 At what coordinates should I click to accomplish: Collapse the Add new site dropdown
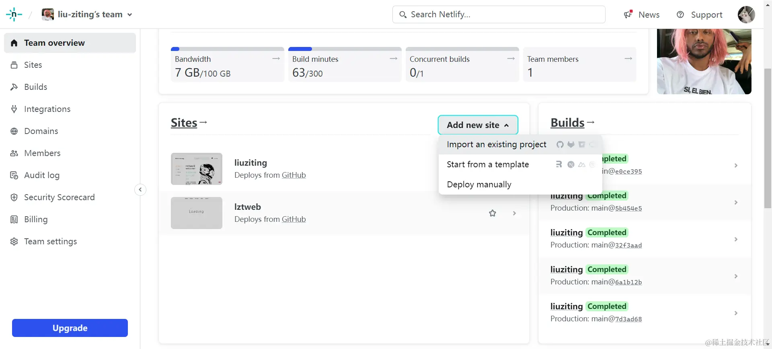click(478, 125)
